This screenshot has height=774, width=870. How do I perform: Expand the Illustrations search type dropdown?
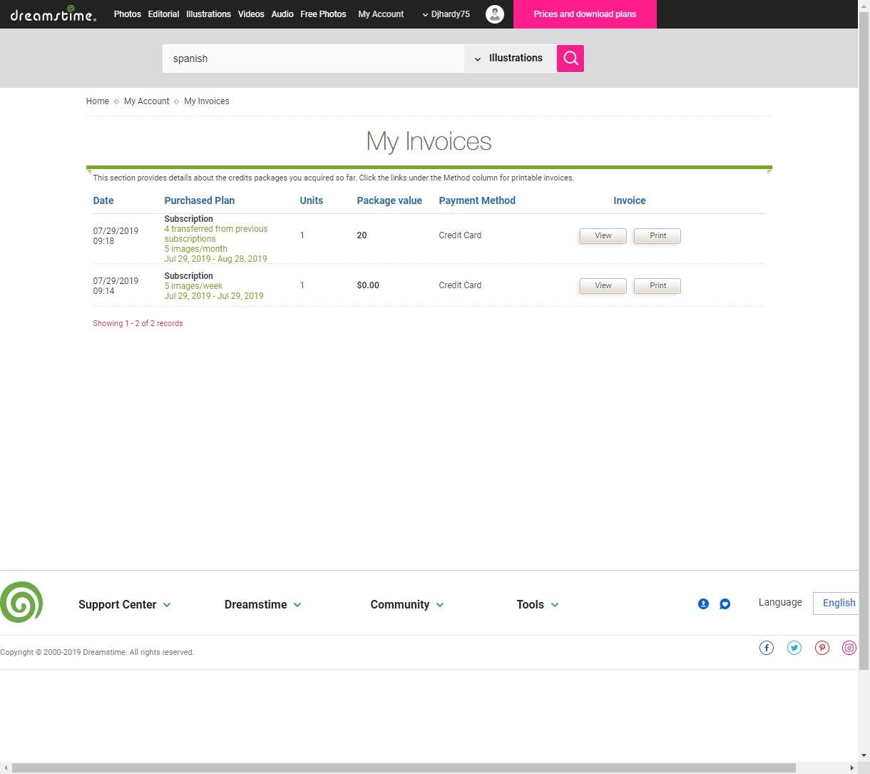tap(509, 58)
